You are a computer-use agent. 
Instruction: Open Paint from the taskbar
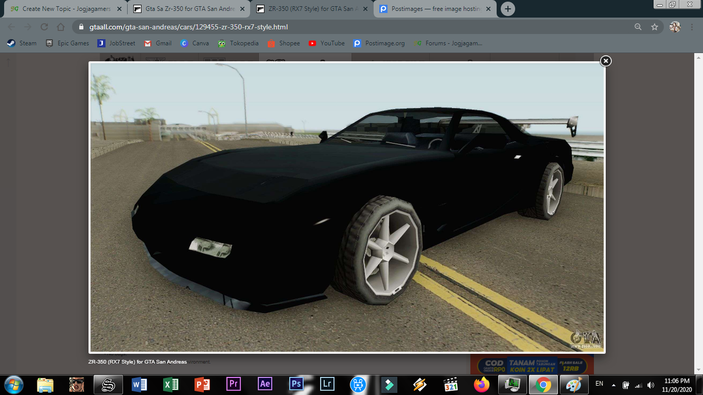[x=574, y=385]
